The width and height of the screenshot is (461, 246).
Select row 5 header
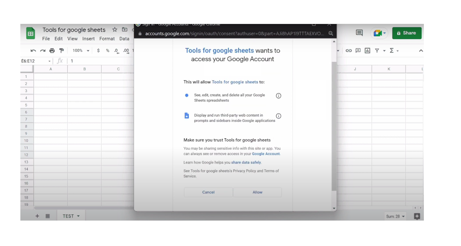27,105
